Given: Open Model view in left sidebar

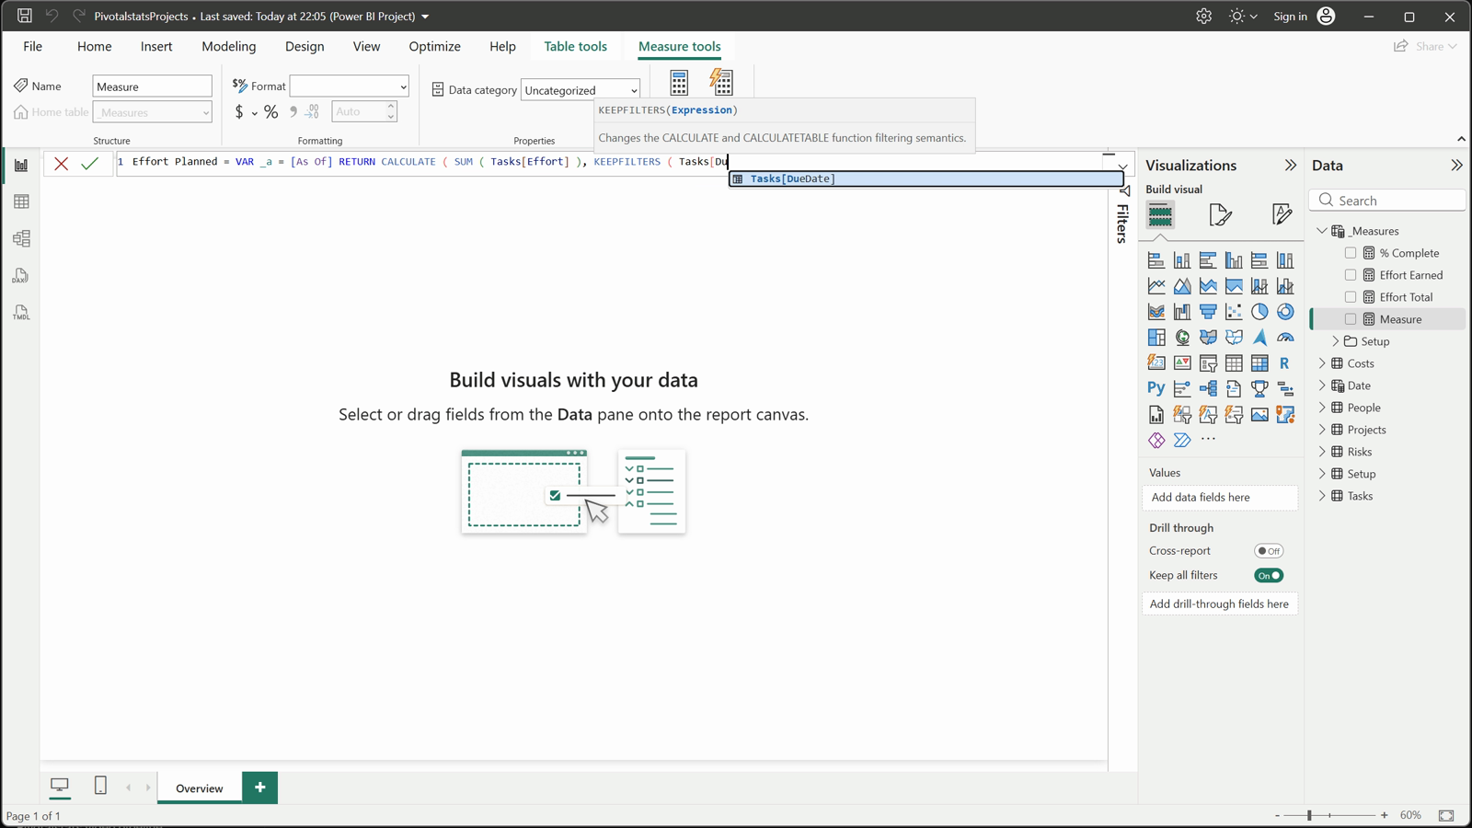Looking at the screenshot, I should (x=21, y=238).
